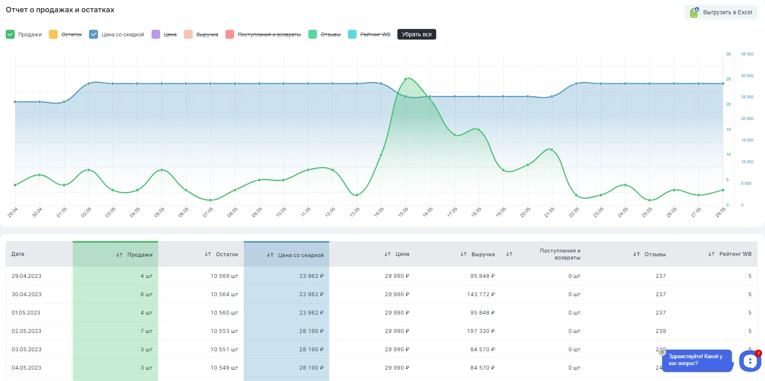The height and width of the screenshot is (381, 765).
Task: Click the Рейтинг WB column header label
Action: pos(735,254)
